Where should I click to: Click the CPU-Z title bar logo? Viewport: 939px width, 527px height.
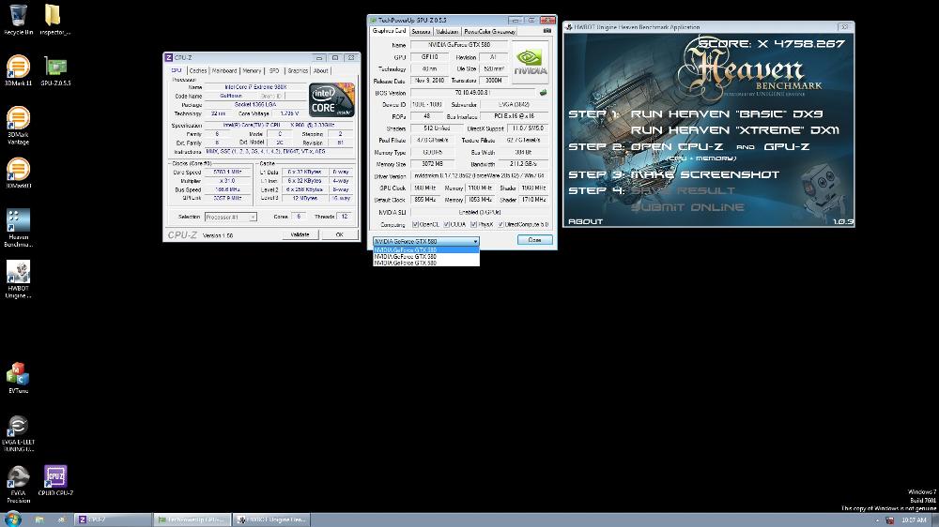click(x=169, y=58)
